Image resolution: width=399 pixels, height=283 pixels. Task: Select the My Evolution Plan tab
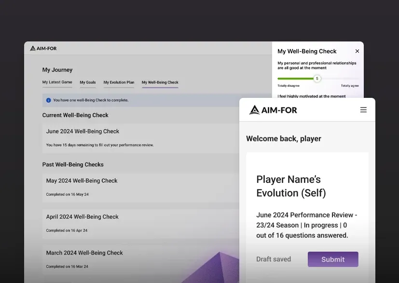119,82
